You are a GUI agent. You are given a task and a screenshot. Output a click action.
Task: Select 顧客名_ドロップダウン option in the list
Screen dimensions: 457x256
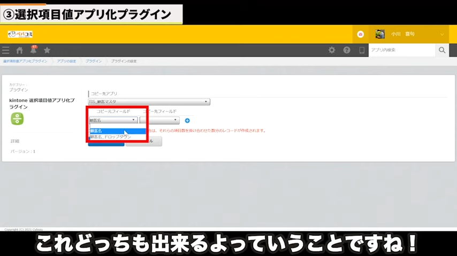pyautogui.click(x=118, y=137)
